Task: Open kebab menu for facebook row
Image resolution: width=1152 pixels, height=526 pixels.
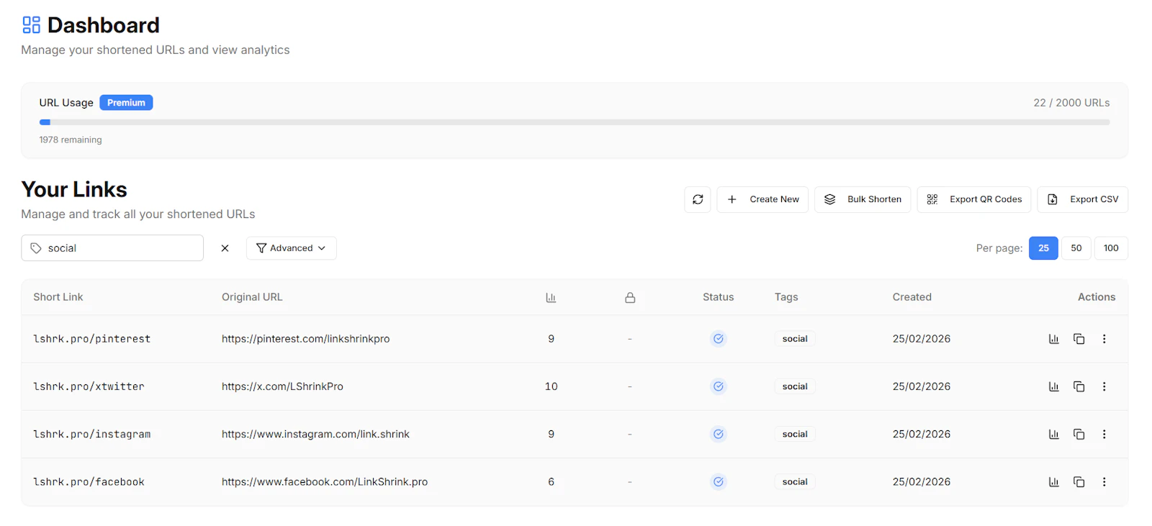Action: pyautogui.click(x=1104, y=482)
